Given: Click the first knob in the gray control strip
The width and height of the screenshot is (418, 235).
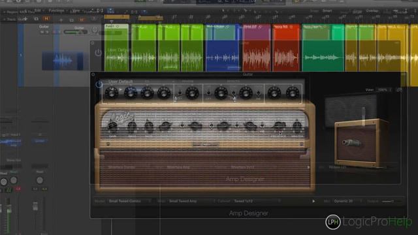Looking at the screenshot, I should point(111,93).
